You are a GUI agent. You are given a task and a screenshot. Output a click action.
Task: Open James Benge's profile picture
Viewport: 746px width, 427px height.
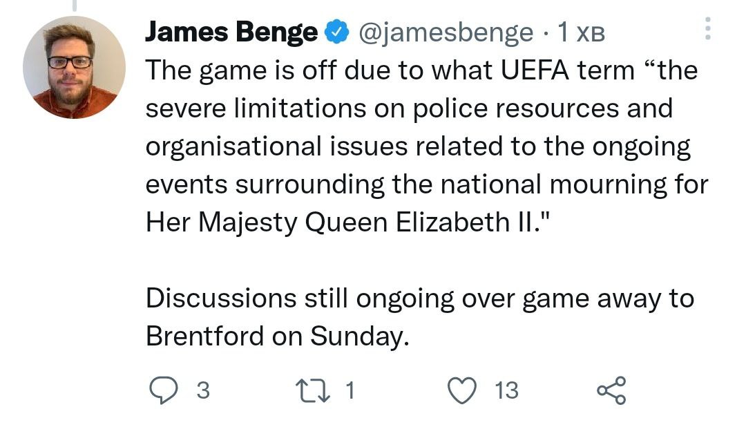pyautogui.click(x=74, y=67)
